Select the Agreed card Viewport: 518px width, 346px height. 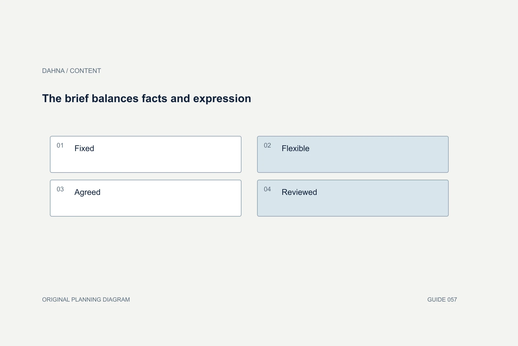[x=146, y=198]
